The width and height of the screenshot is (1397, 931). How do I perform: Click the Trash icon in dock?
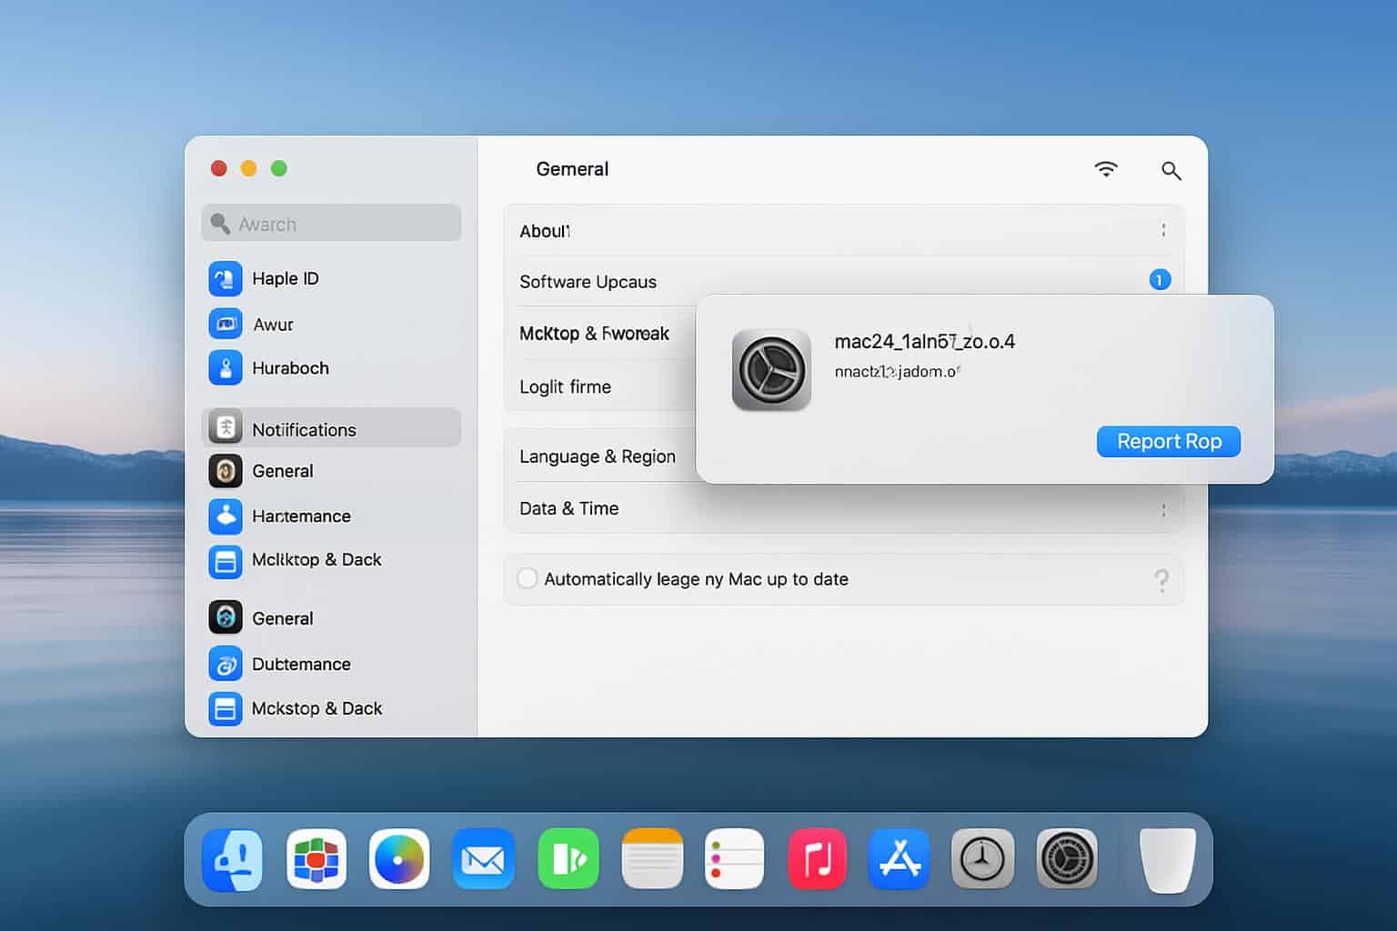(1167, 859)
